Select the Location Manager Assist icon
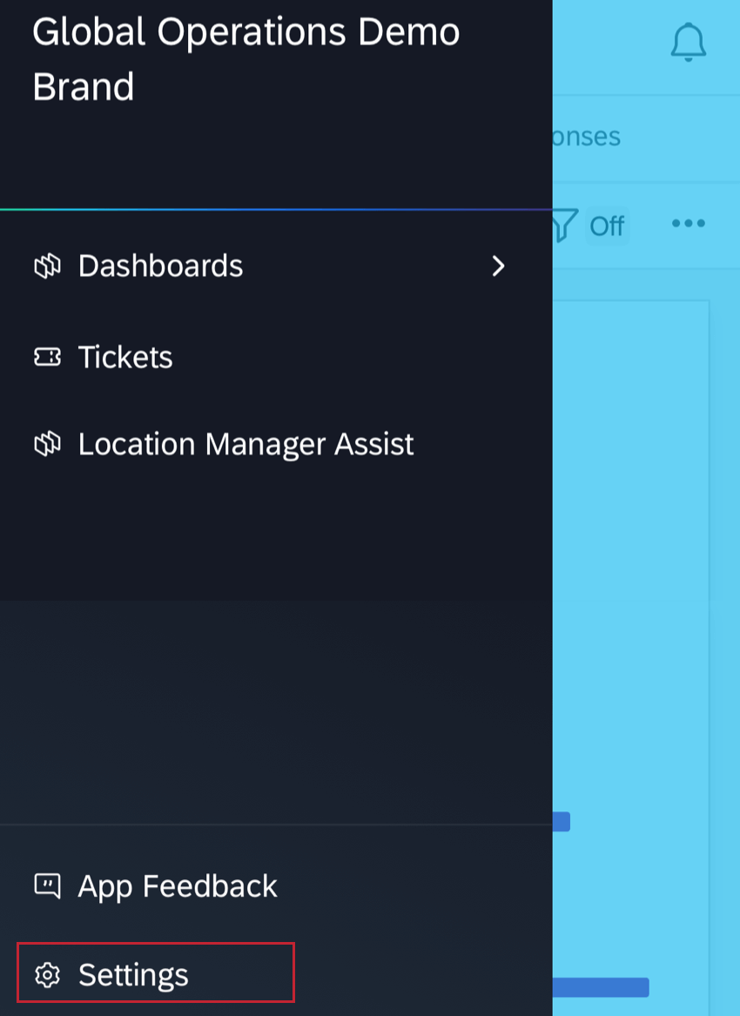The image size is (740, 1016). tap(49, 444)
